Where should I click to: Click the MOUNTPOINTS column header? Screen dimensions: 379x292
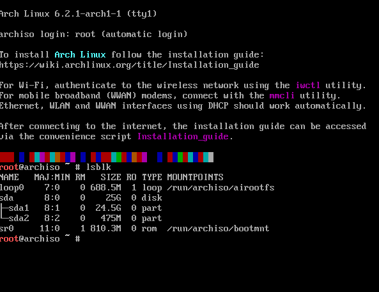coord(195,177)
